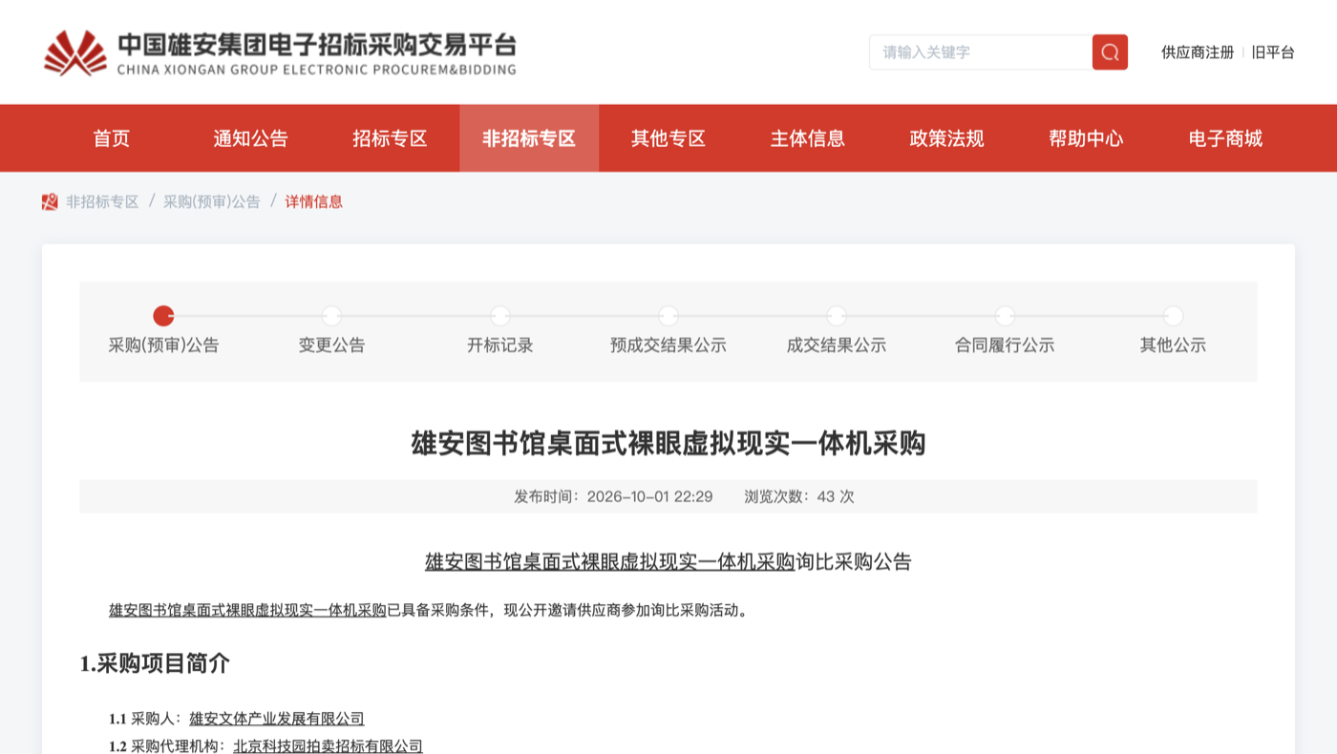The width and height of the screenshot is (1337, 754).
Task: Open the 旧平台 link
Action: coord(1273,52)
